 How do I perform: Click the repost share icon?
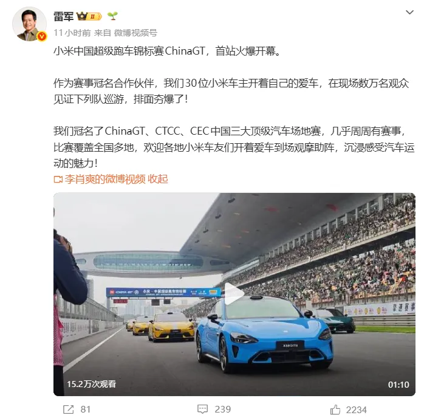point(68,410)
